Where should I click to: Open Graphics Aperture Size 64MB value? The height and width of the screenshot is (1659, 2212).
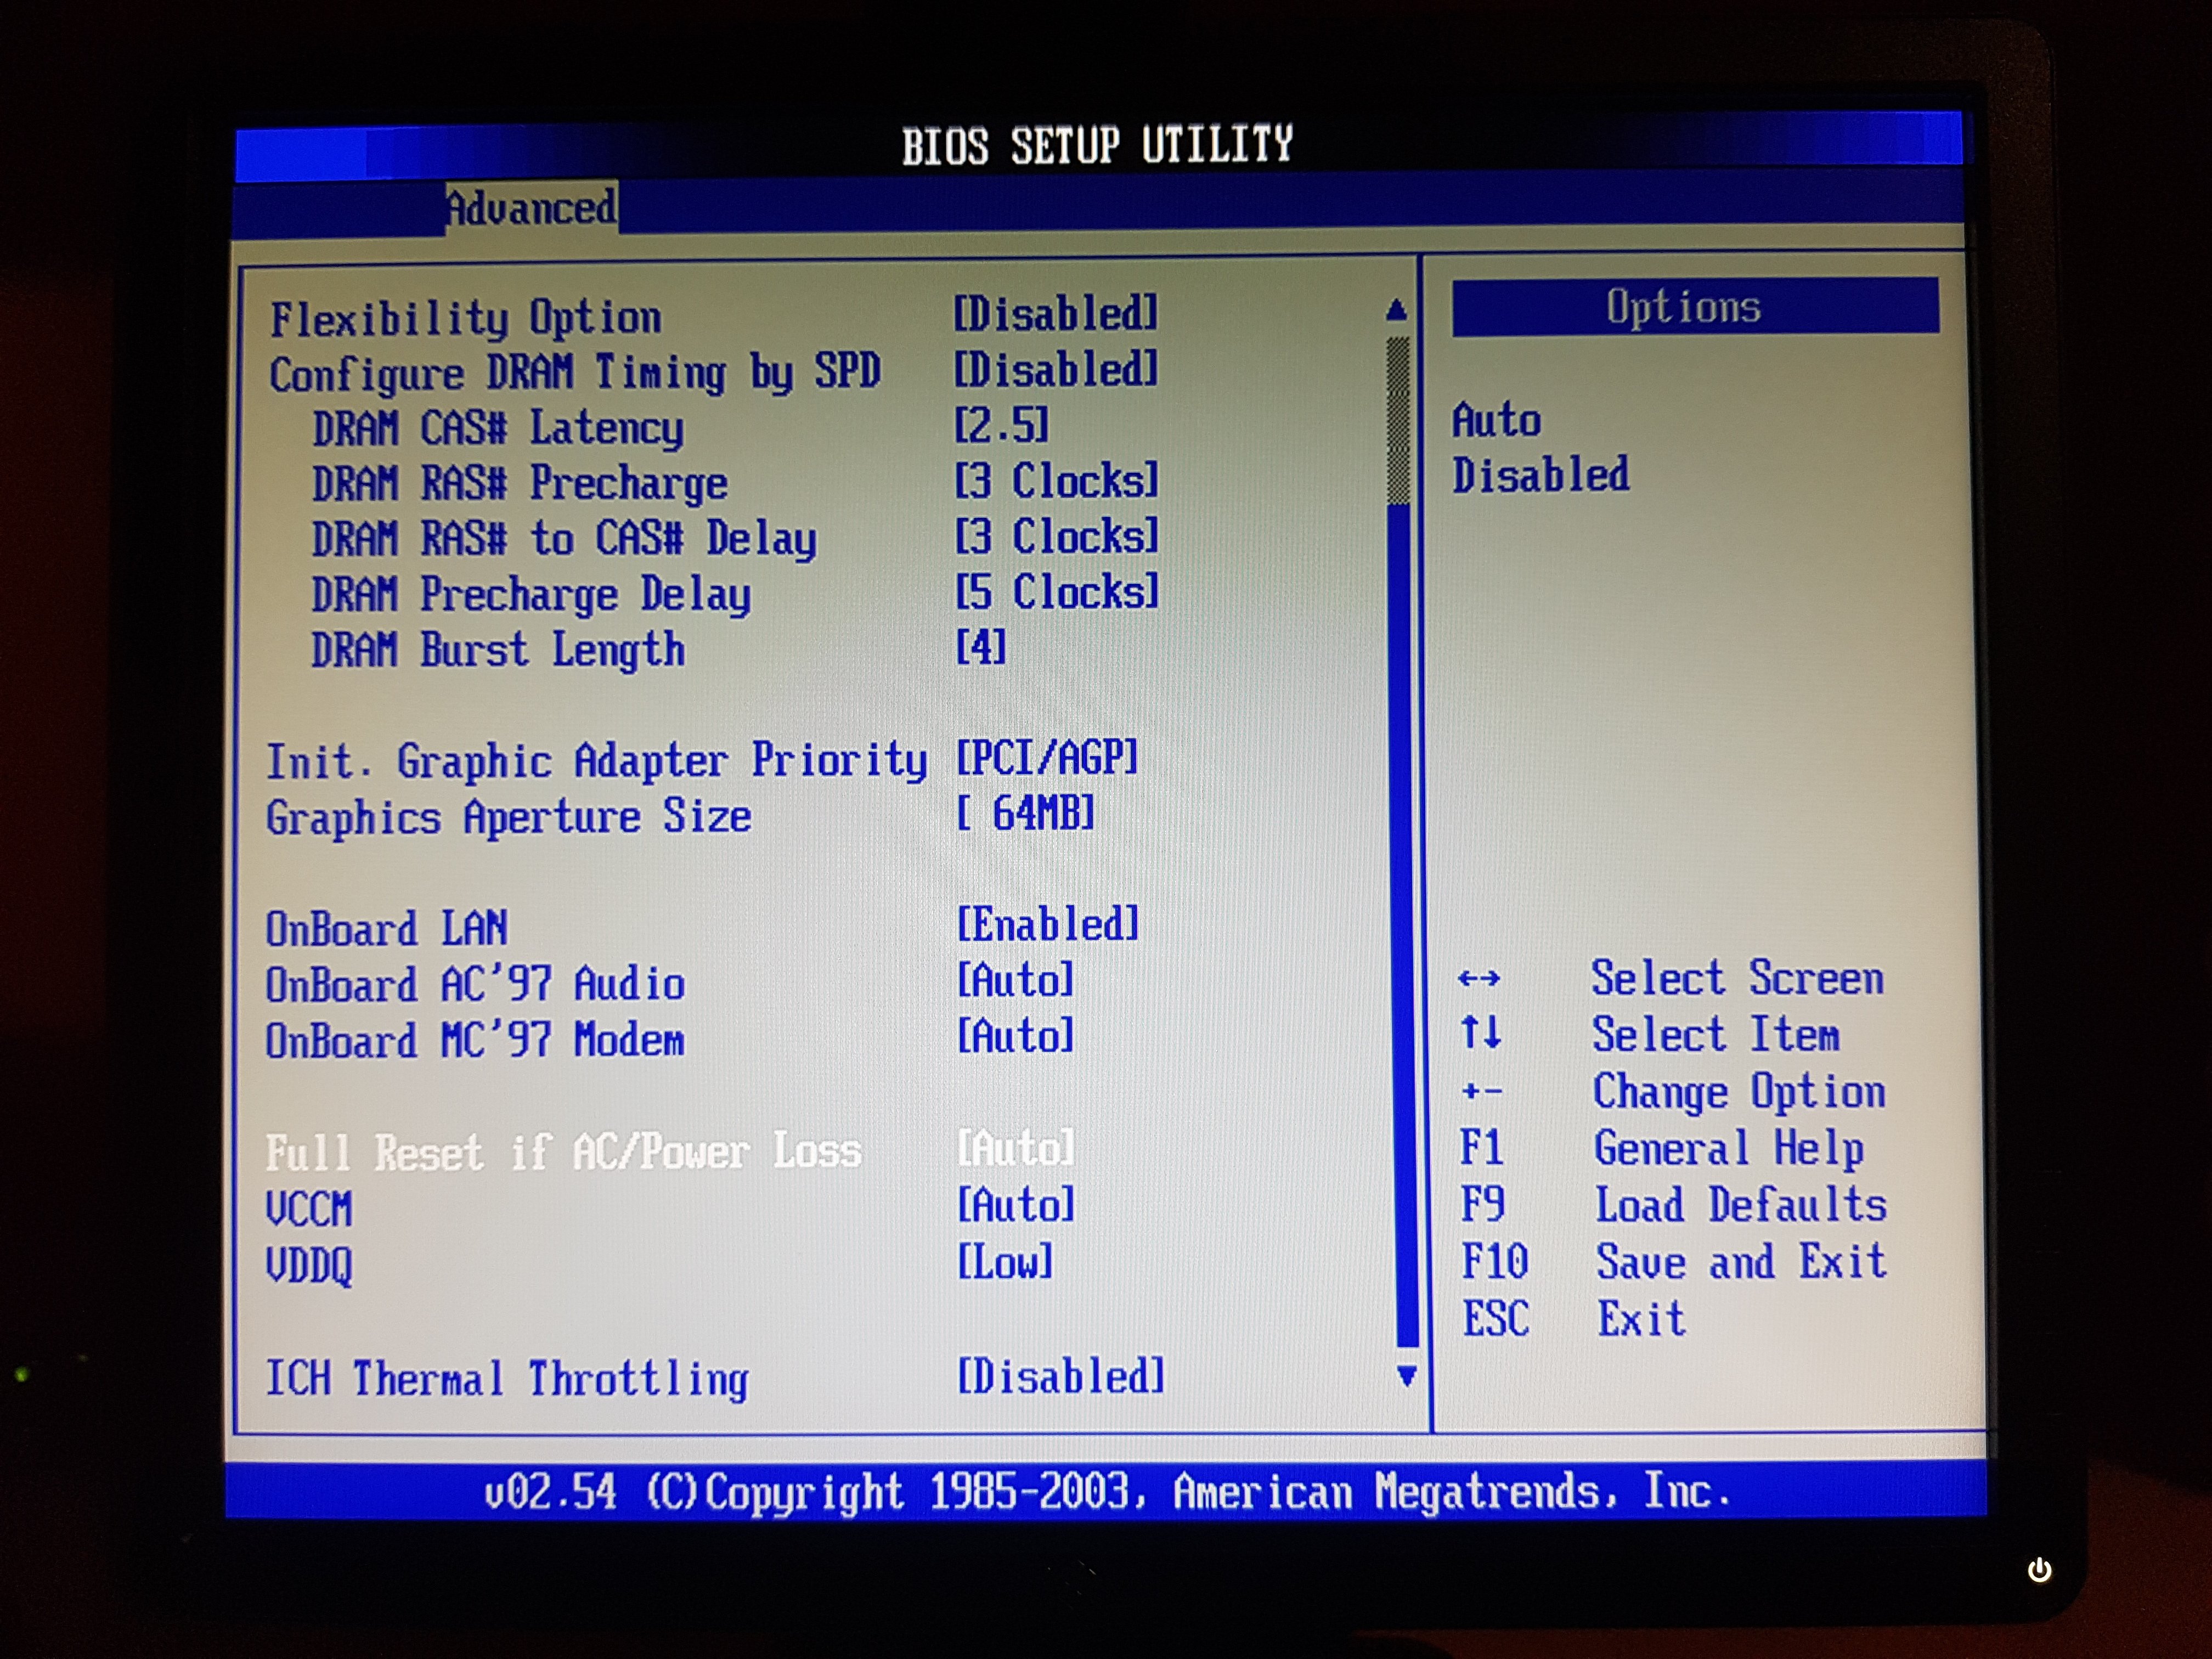click(1025, 813)
